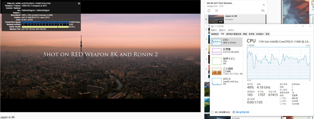Click the large CPU usage graph
This screenshot has height=119, width=314.
coord(278,63)
